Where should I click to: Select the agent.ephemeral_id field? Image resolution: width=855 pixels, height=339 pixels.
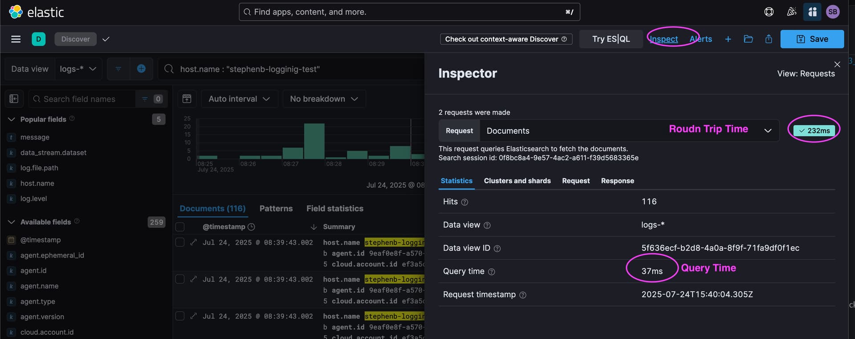click(52, 255)
